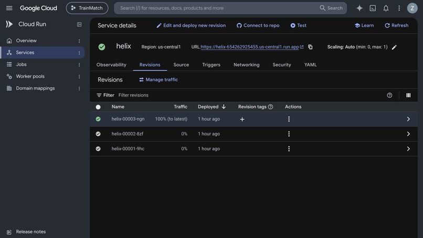
Task: Open the Learn panel
Action: tap(364, 25)
